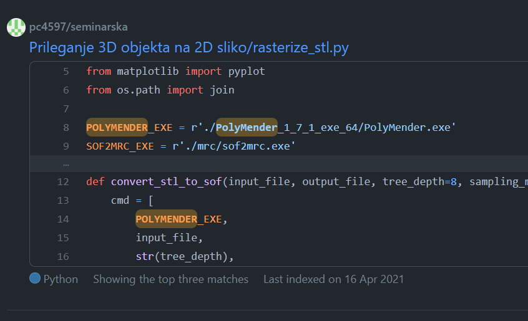Click 'from os.path import join' code line
Screen dimensions: 528x321
point(160,90)
